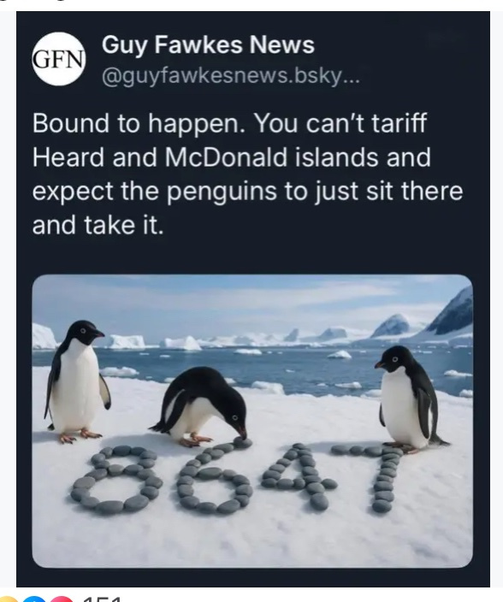The height and width of the screenshot is (602, 503).
Task: Click the penguin on the right
Action: tap(410, 399)
